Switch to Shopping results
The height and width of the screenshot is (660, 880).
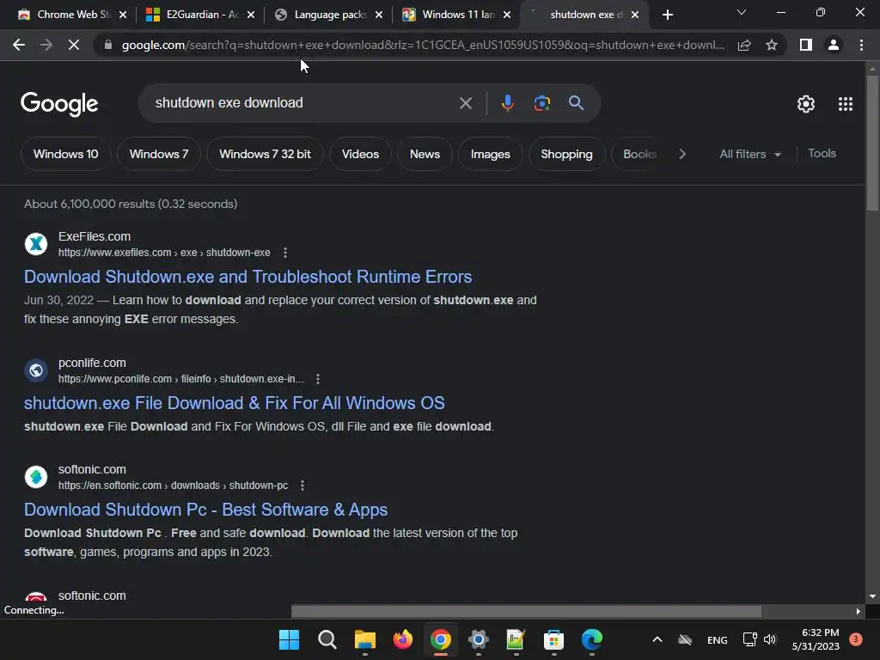coord(567,155)
